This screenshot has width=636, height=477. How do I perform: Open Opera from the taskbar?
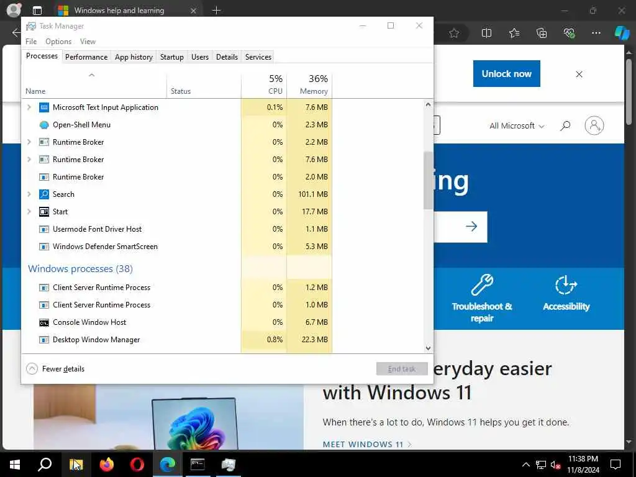pos(137,465)
